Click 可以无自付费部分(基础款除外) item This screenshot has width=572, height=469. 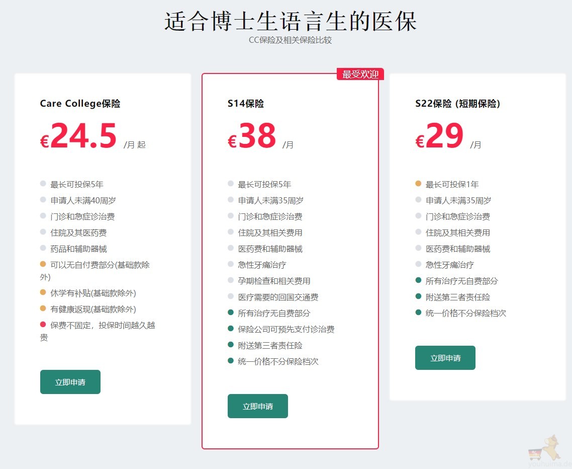95,271
